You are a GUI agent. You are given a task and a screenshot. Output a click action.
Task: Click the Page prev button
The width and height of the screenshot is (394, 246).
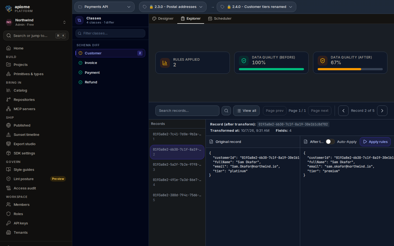[x=275, y=111]
